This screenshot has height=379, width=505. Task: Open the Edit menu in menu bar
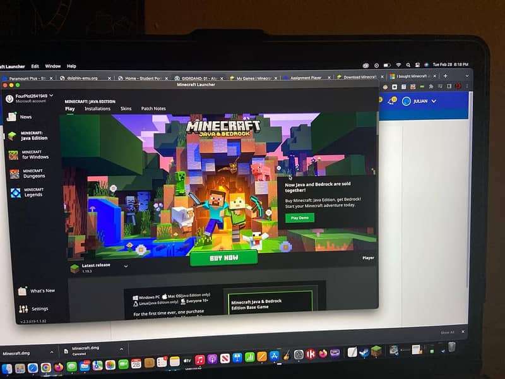35,66
